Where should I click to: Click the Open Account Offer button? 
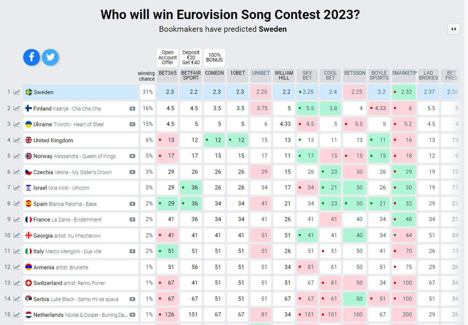pos(167,58)
